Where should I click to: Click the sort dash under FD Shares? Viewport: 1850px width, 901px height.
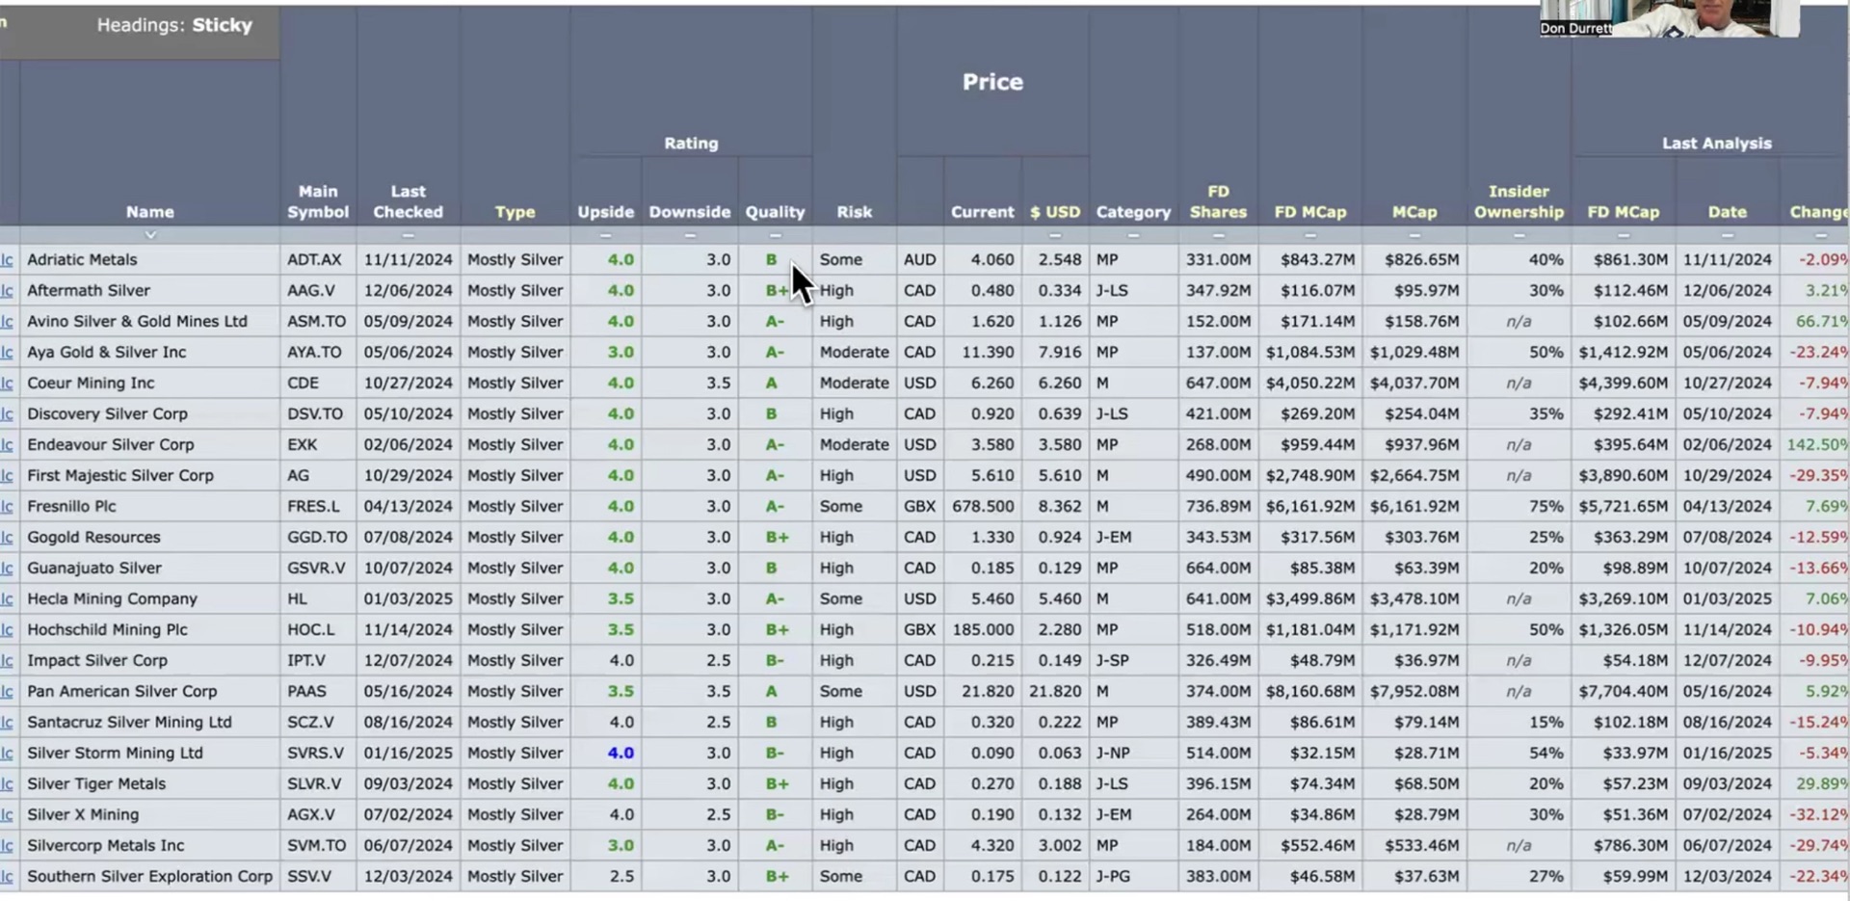(1218, 235)
